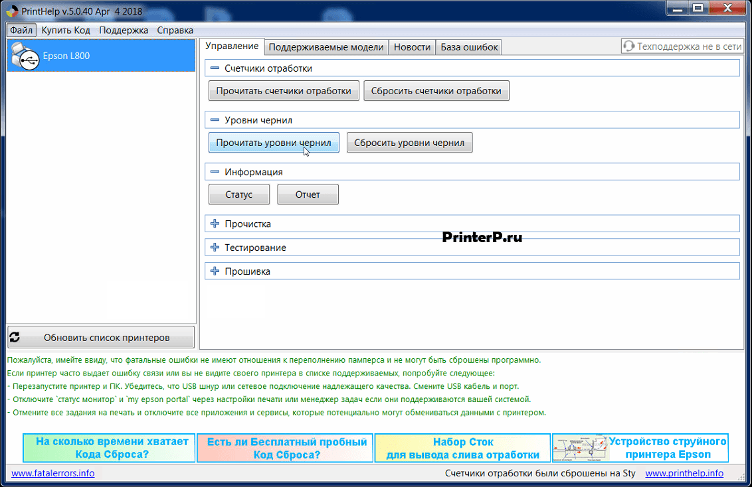
Task: Click the line starting Перезапустите принтер и ПК
Action: pos(263,386)
